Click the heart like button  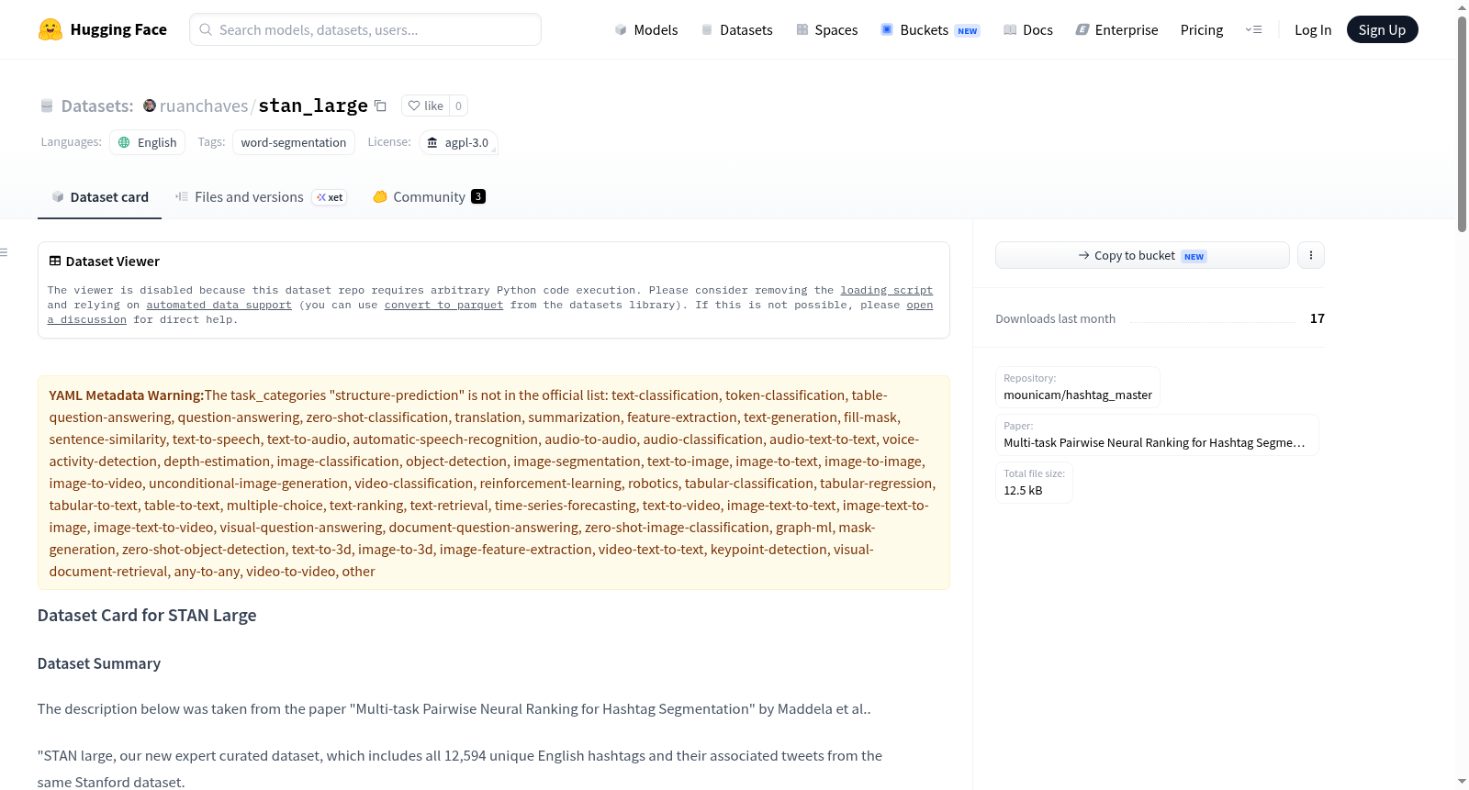(426, 106)
